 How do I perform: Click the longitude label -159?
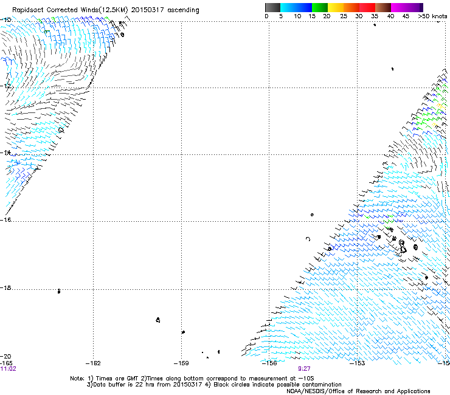point(181,363)
